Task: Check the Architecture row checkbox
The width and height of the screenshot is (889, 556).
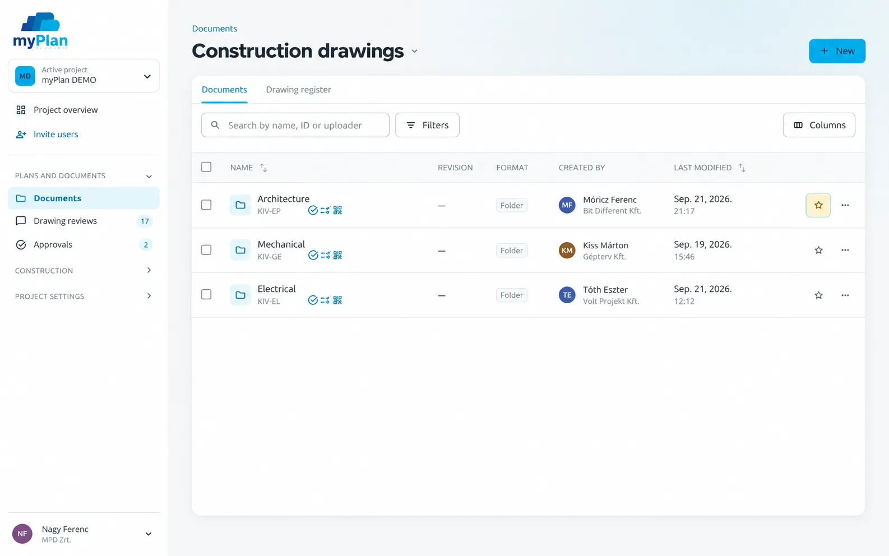Action: [x=206, y=205]
